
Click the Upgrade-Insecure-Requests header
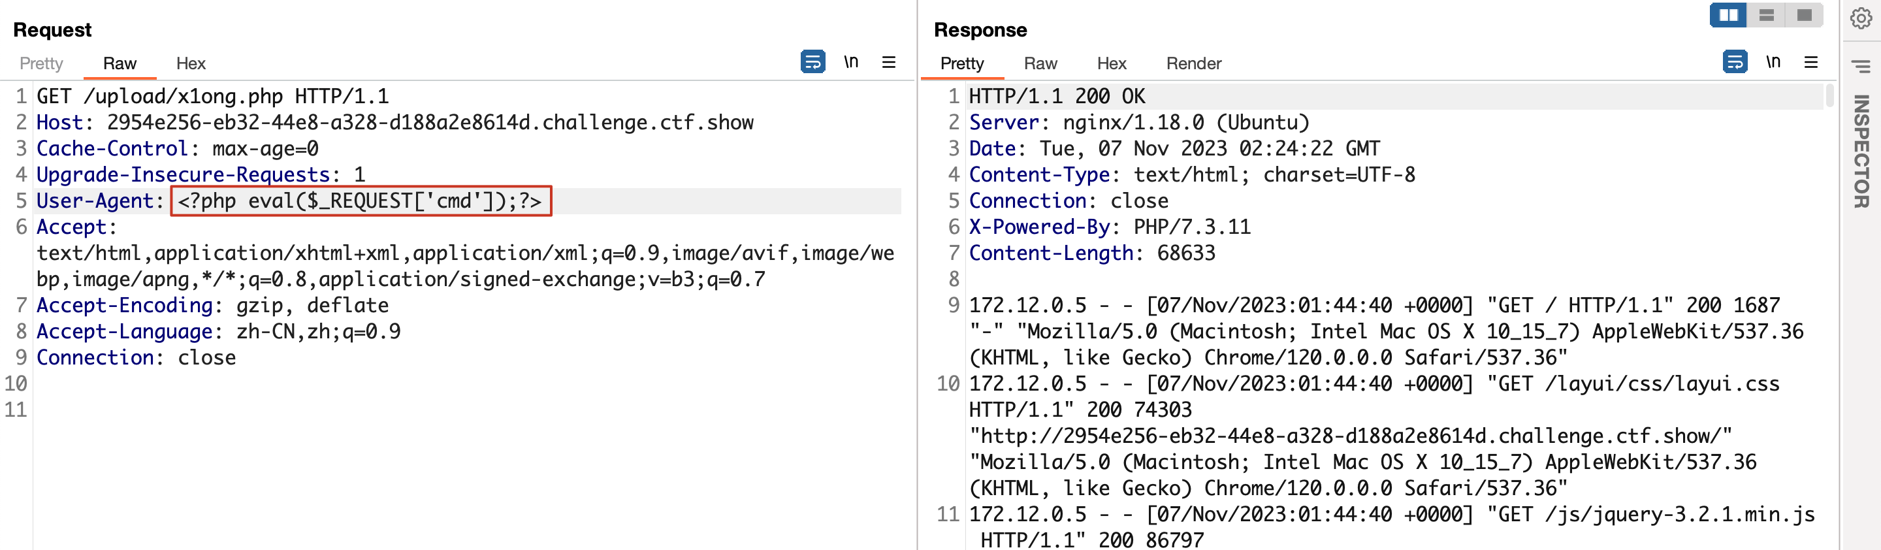click(201, 175)
